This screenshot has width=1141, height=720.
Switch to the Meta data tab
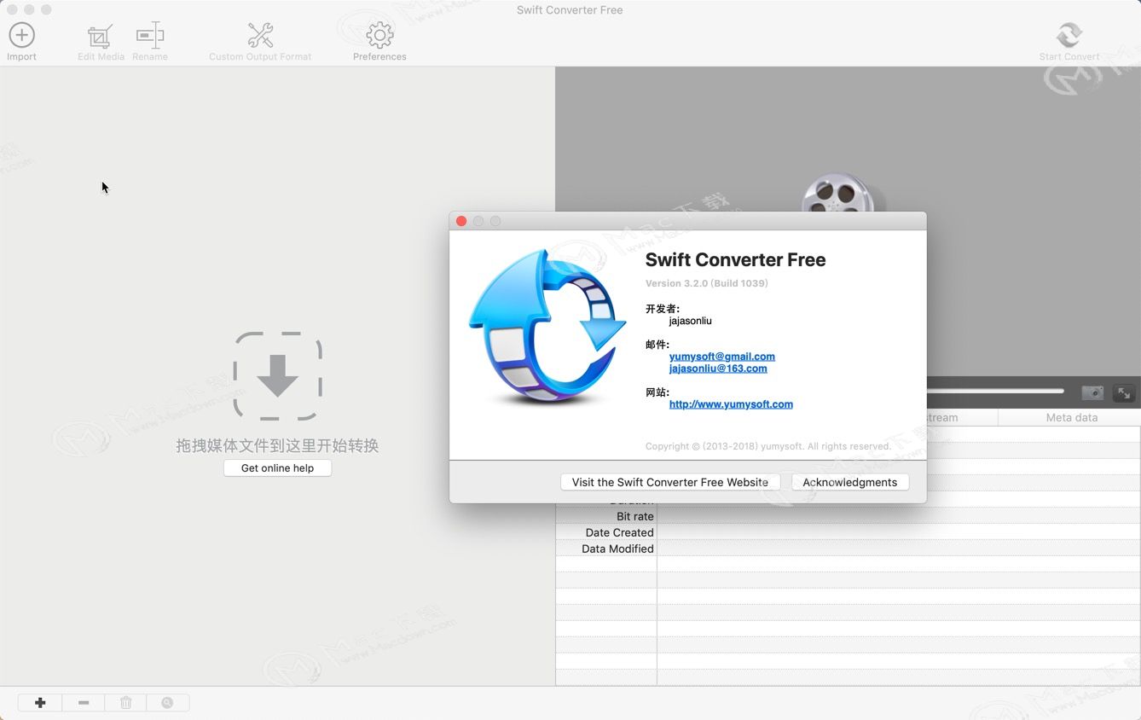[1071, 418]
